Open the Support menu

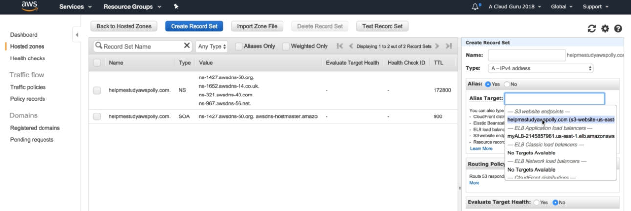pos(595,7)
